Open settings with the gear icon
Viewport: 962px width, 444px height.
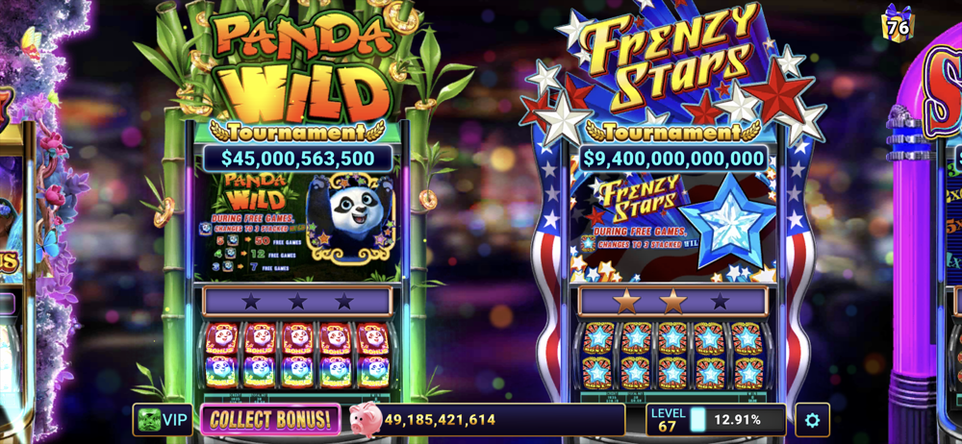(812, 420)
